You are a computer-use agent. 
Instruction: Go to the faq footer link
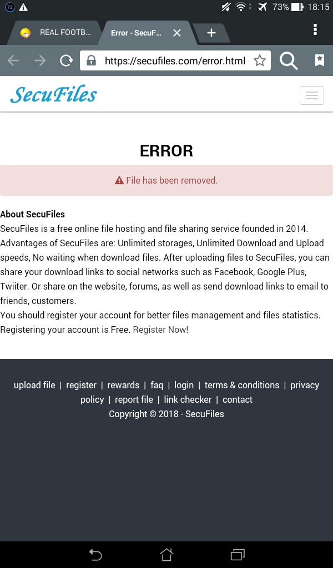[157, 385]
